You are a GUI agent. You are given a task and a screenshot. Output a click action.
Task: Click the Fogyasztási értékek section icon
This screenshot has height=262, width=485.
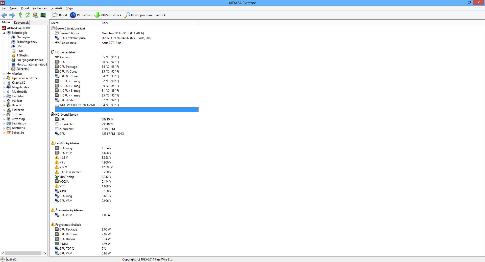coord(53,225)
